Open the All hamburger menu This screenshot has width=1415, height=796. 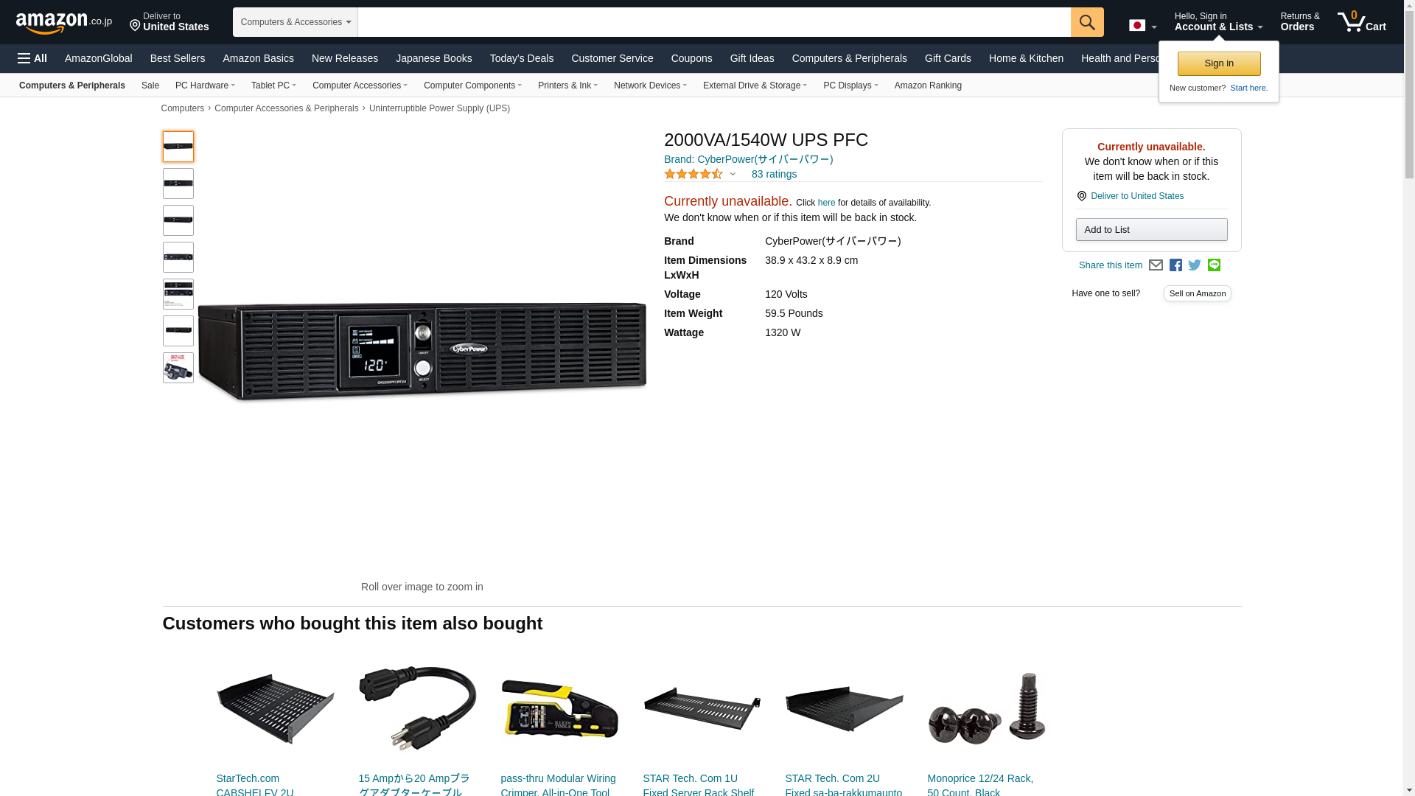(x=32, y=58)
